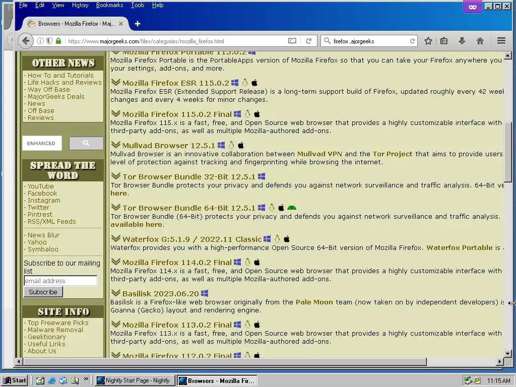The height and width of the screenshot is (387, 516).
Task: Open How To and Tutorials link
Action: [x=60, y=76]
